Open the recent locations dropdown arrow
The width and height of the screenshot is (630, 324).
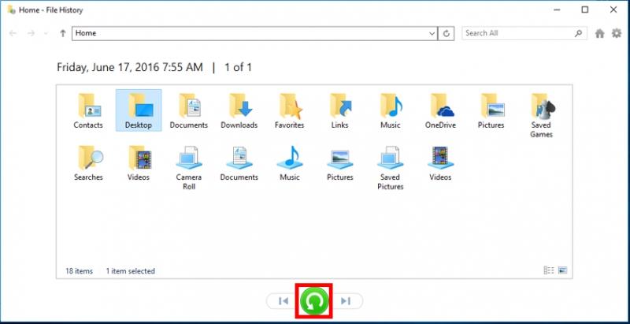click(x=46, y=33)
